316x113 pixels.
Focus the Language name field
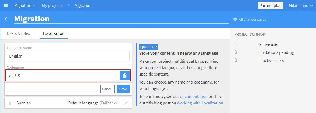(x=68, y=56)
